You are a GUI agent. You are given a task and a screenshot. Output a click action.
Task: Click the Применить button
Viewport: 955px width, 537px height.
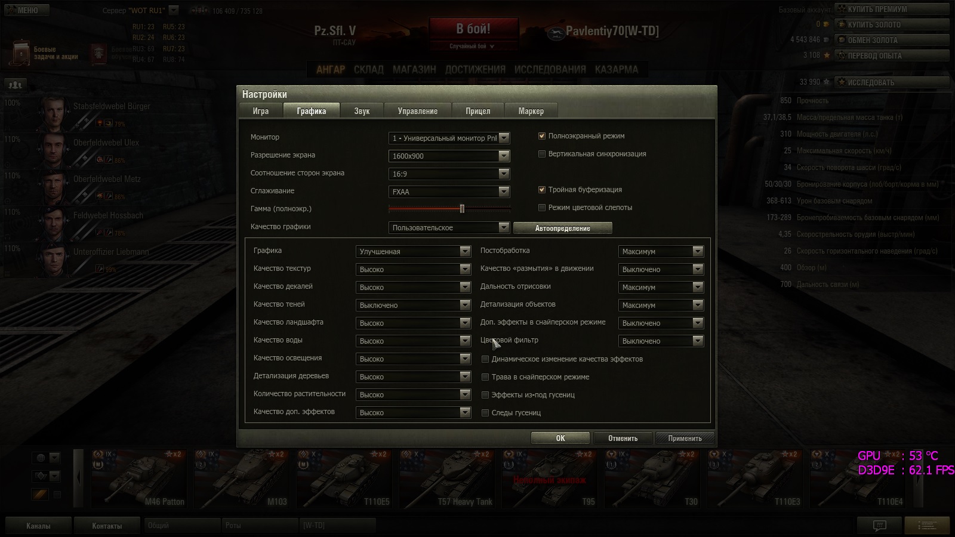(x=685, y=438)
